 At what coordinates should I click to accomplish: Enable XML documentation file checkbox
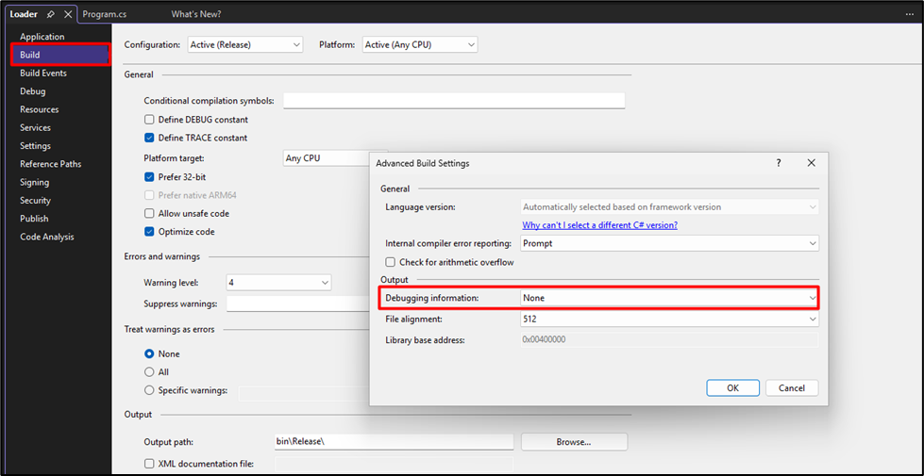tap(149, 464)
